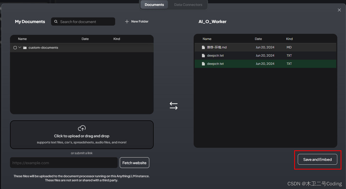Click Date header in AI_O_Worker list

[258, 39]
